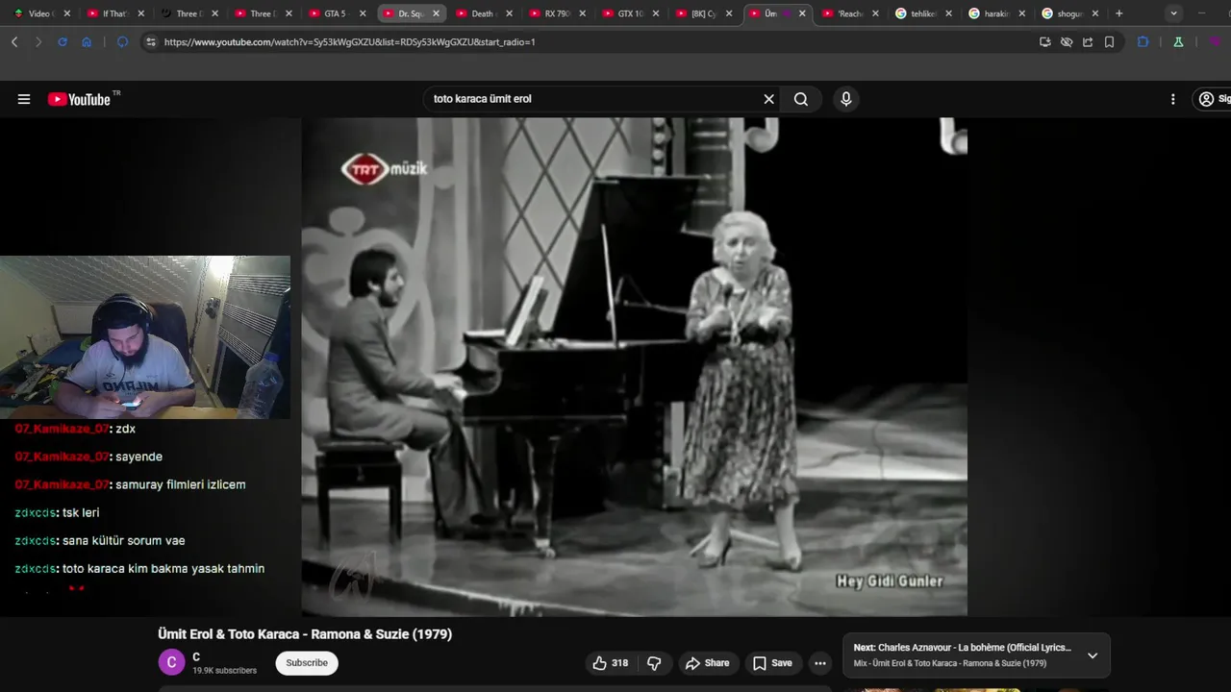Switch to the RX 790 tab
1231x692 pixels.
coord(557,13)
